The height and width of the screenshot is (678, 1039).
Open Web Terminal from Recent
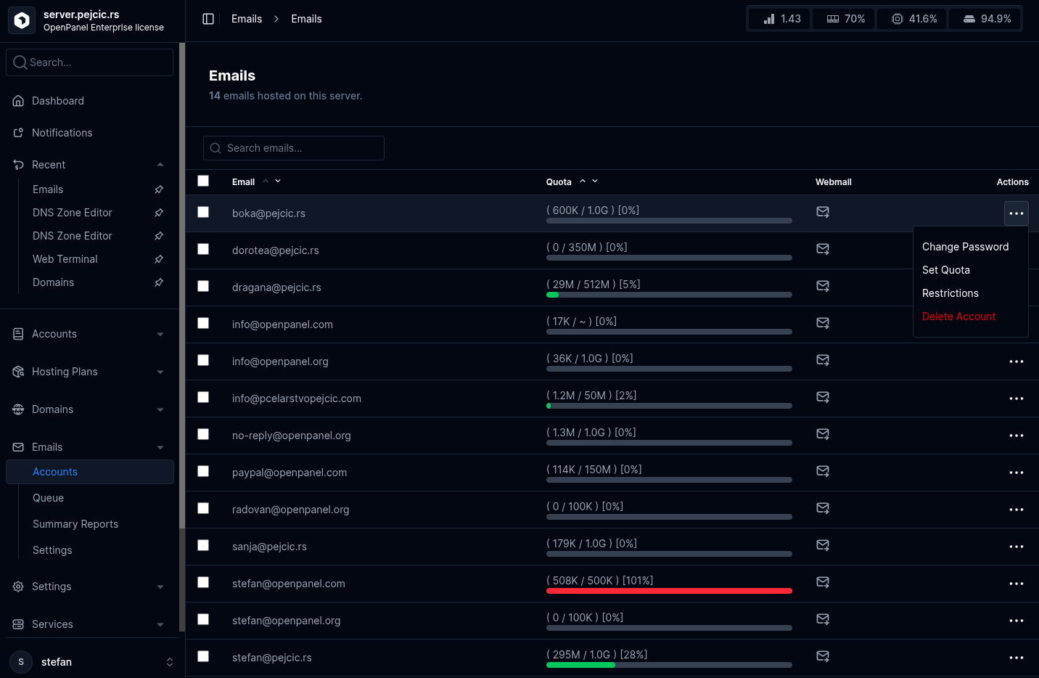tap(65, 259)
